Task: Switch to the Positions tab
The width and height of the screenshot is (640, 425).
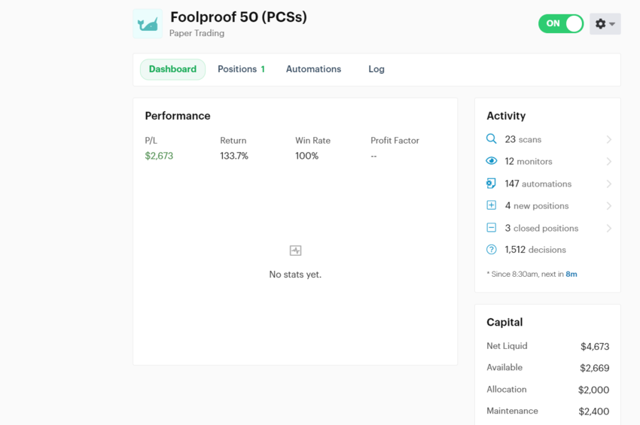Action: coord(241,69)
